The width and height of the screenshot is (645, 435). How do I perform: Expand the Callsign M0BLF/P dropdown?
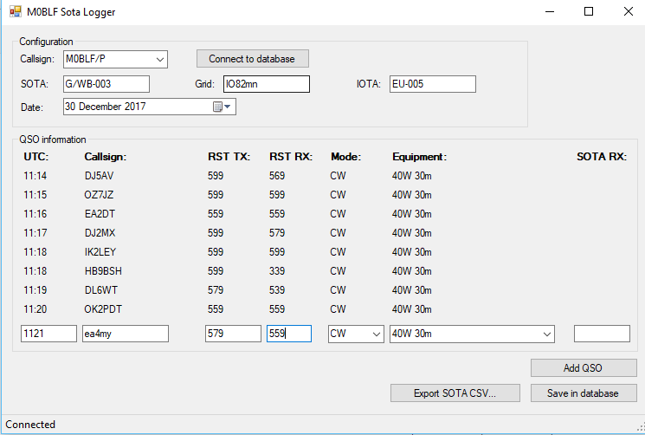tap(160, 59)
